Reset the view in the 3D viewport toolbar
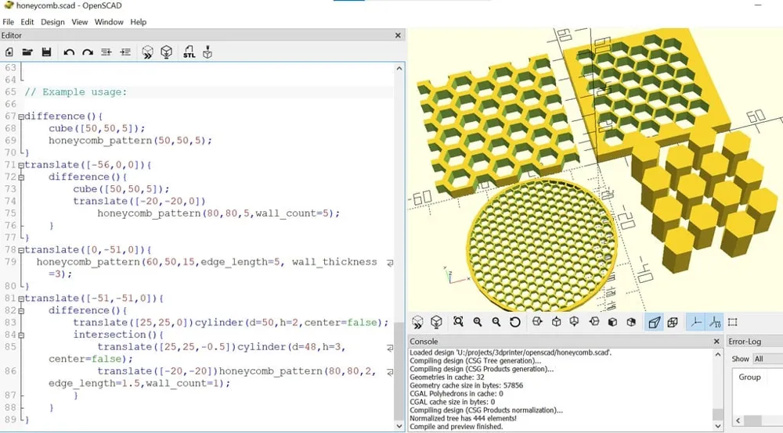The width and height of the screenshot is (783, 433). click(515, 322)
